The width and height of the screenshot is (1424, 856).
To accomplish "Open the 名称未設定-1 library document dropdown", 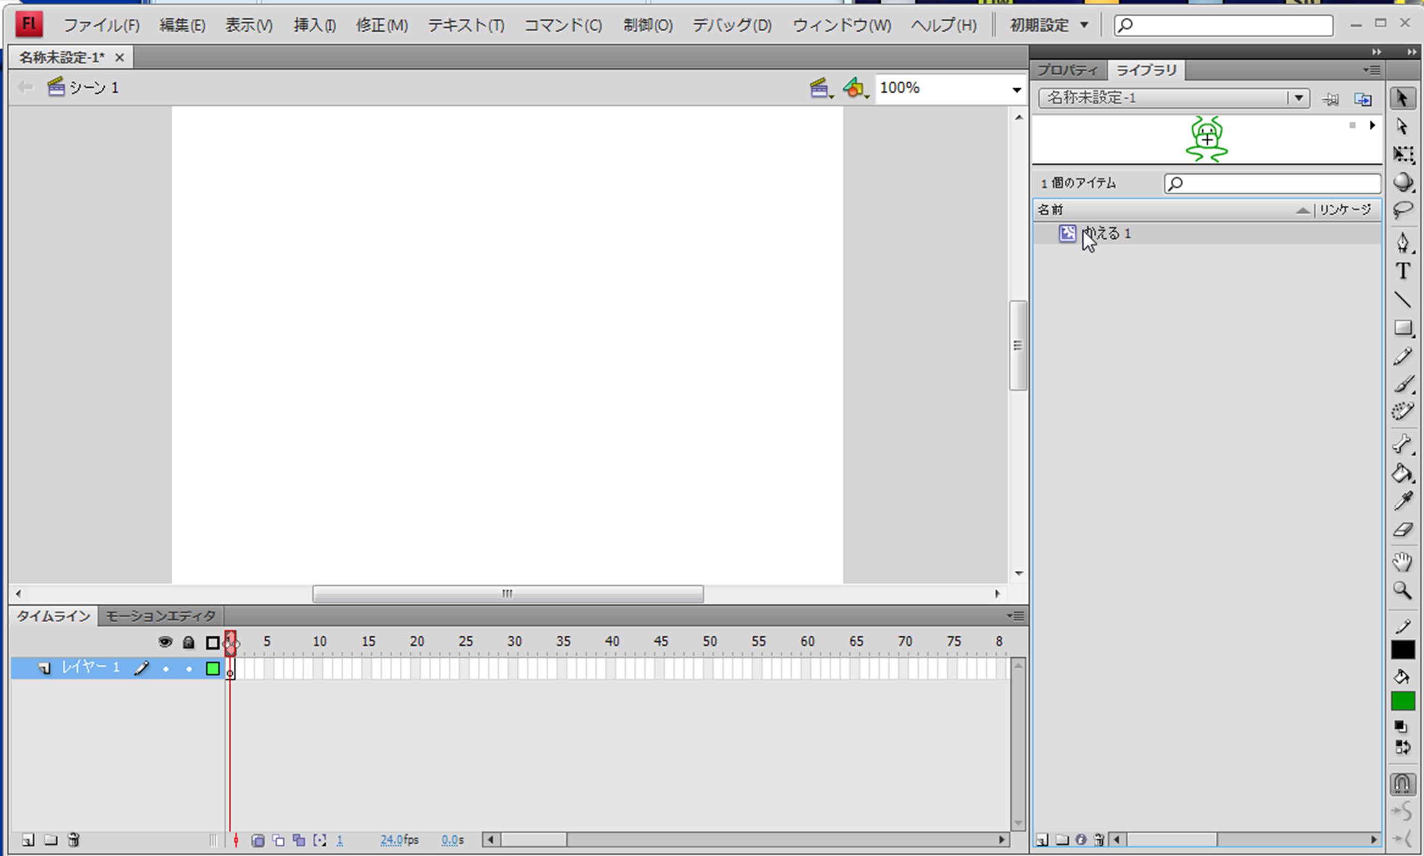I will coord(1298,98).
